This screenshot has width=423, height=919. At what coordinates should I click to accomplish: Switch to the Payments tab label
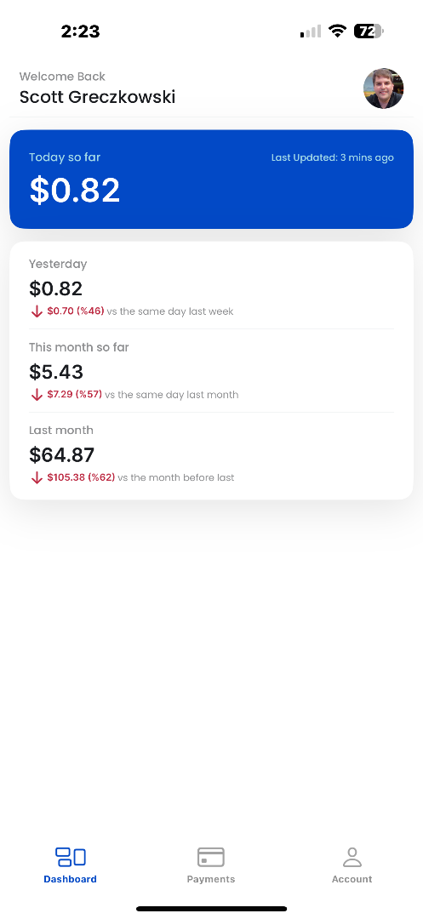click(211, 879)
